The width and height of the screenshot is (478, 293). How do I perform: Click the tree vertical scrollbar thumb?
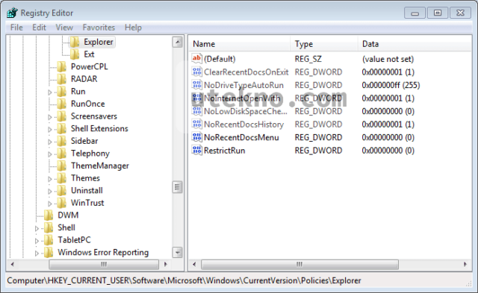point(177,187)
